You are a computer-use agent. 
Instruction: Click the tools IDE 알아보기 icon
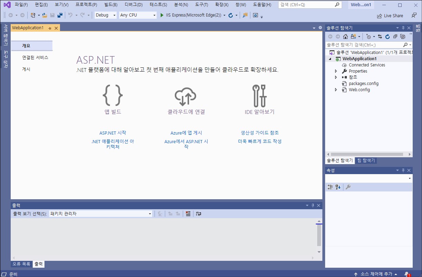[260, 95]
